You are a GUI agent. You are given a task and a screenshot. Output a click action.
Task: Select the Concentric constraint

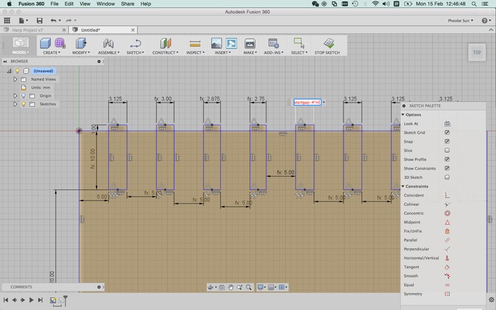click(x=447, y=213)
